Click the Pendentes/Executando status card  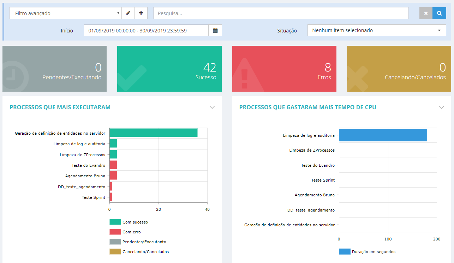pyautogui.click(x=54, y=69)
